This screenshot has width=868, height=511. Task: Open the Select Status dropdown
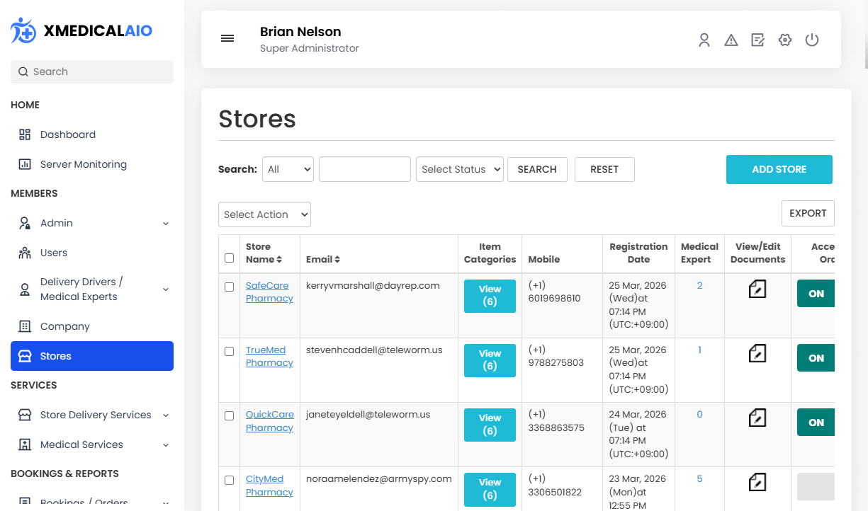459,169
